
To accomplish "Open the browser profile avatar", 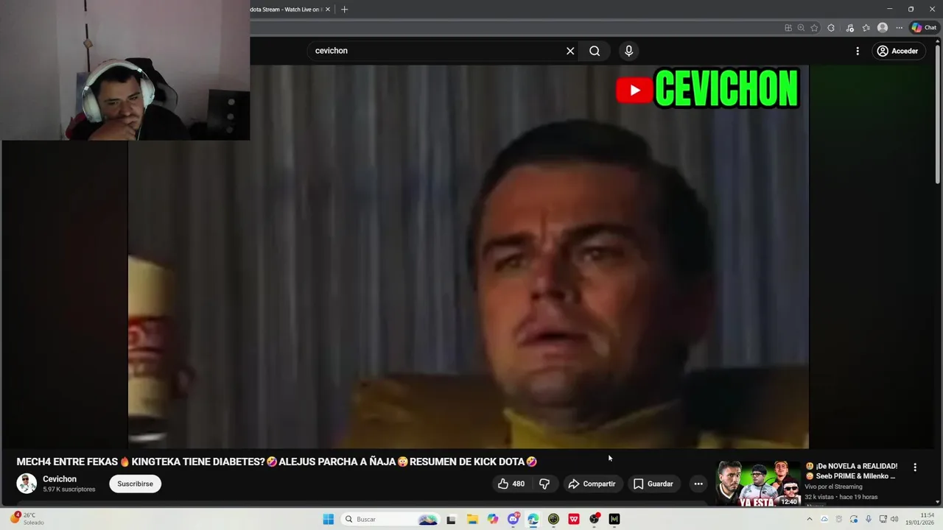I will pos(883,28).
